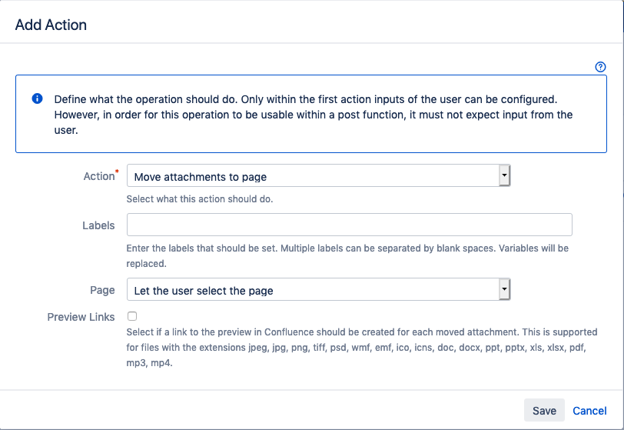The width and height of the screenshot is (624, 430).
Task: Open the 'Move attachments to page' dropdown
Action: [314, 177]
